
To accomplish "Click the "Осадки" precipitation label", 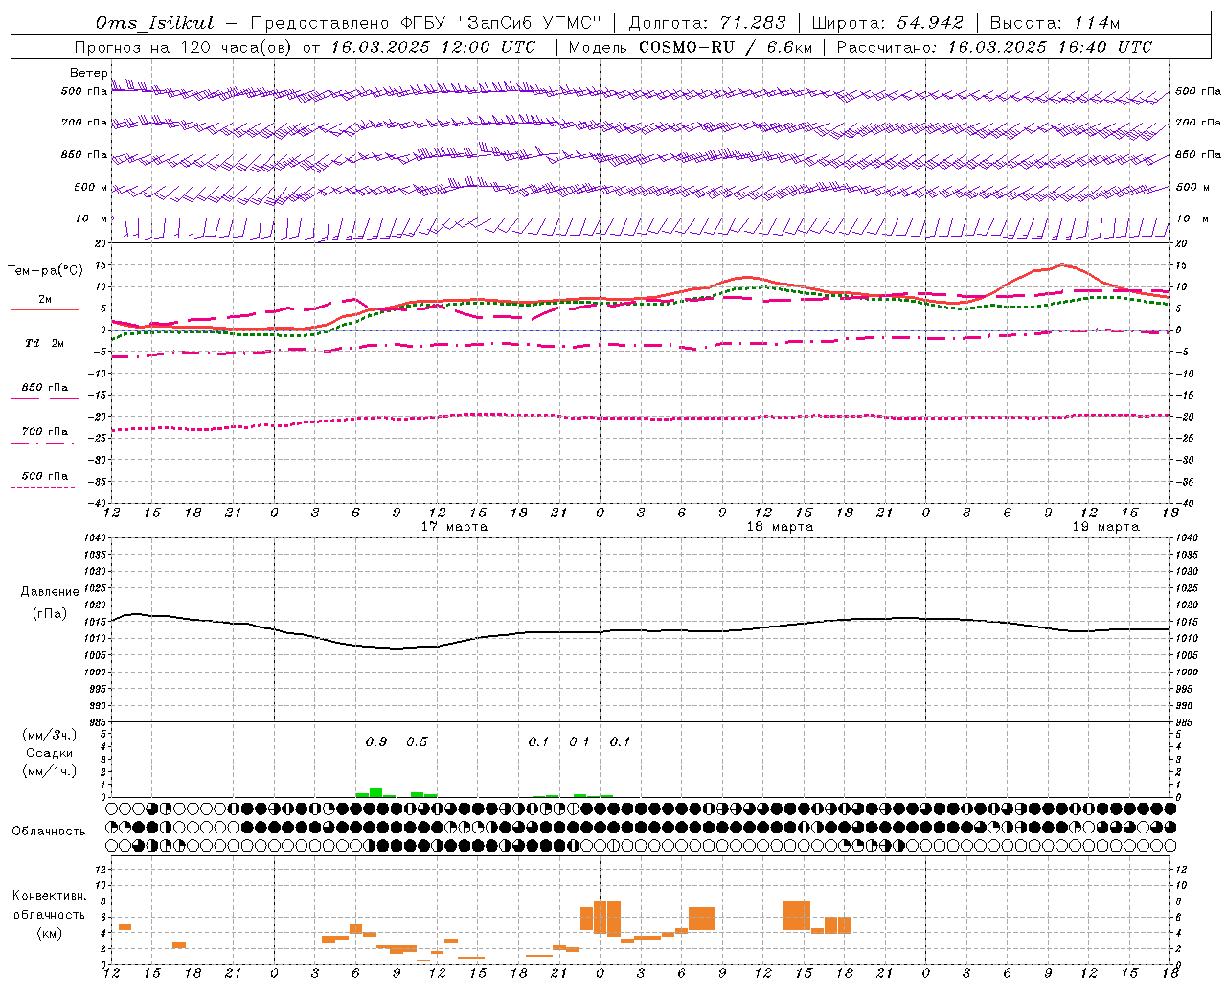I will coord(50,753).
